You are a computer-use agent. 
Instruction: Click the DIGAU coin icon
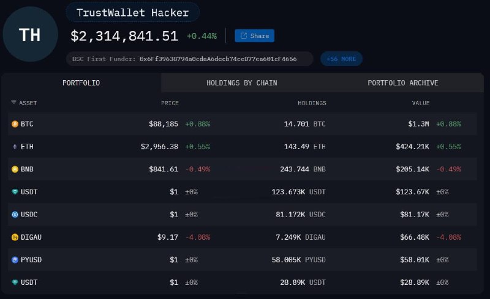click(15, 237)
